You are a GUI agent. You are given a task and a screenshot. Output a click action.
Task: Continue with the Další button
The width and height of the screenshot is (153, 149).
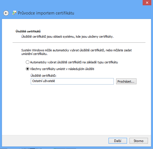pyautogui.click(x=118, y=141)
